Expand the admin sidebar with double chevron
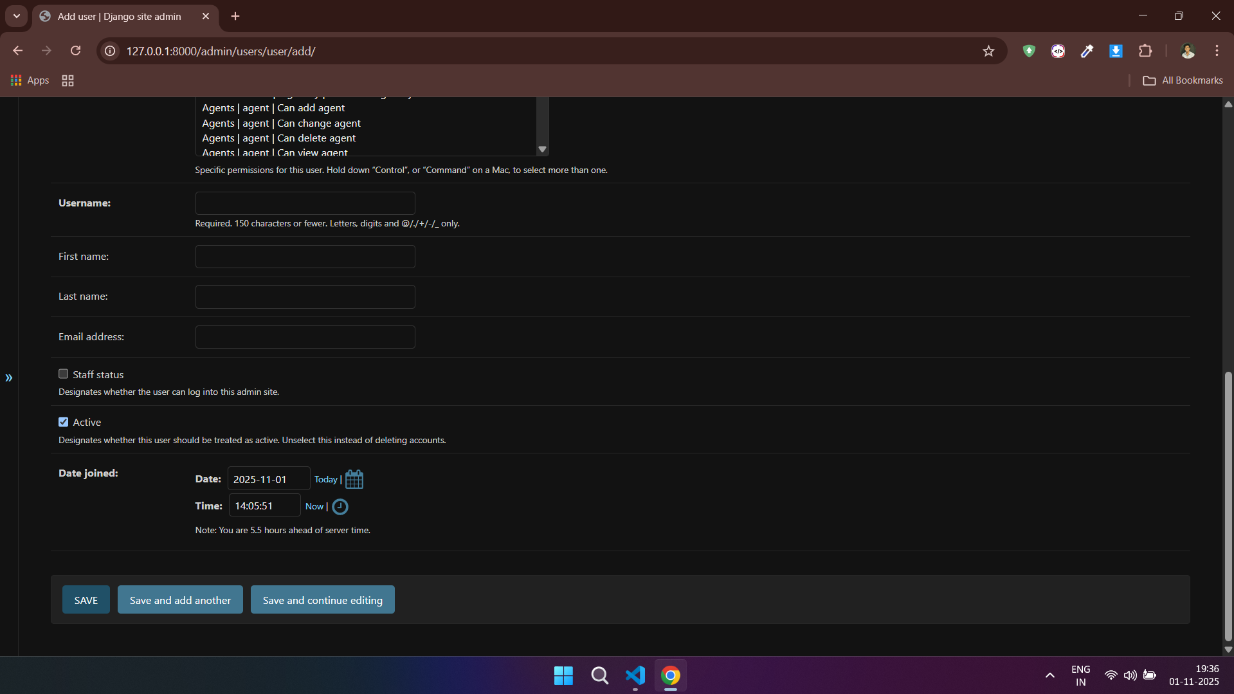The image size is (1234, 694). click(9, 378)
